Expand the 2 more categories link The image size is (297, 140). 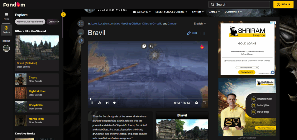pyautogui.click(x=172, y=24)
